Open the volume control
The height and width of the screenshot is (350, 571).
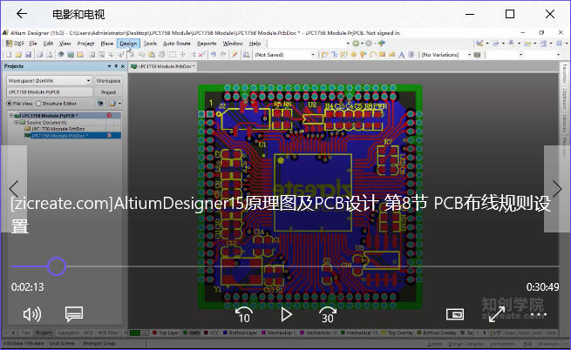[32, 314]
